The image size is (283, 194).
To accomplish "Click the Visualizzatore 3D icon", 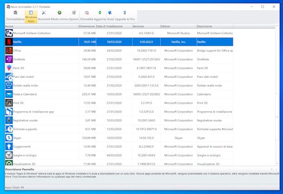I will 9,163.
